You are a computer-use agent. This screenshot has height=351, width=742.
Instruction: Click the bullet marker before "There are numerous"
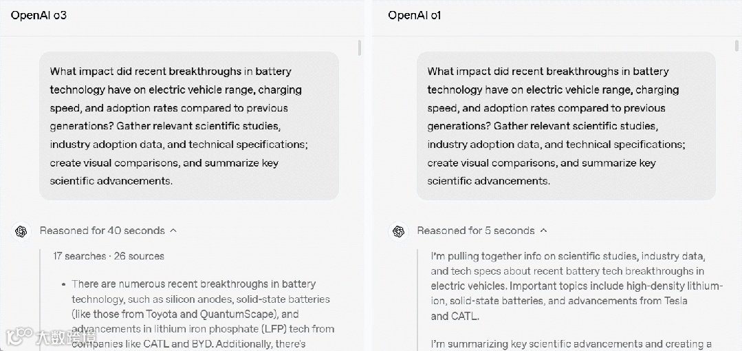click(x=64, y=284)
